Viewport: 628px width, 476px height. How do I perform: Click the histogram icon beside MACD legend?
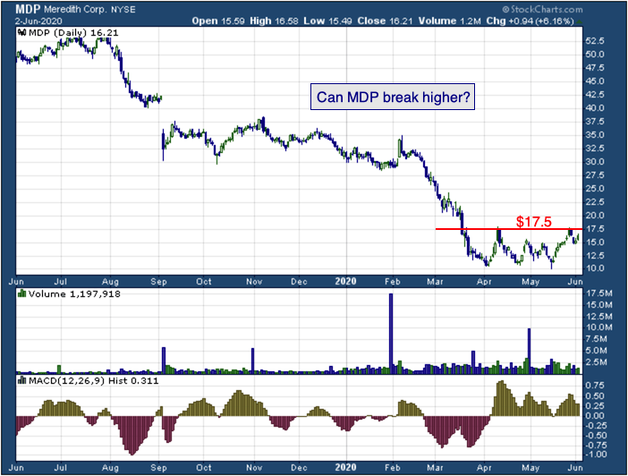coord(22,380)
